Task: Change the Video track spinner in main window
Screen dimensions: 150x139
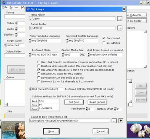Action: (16, 23)
